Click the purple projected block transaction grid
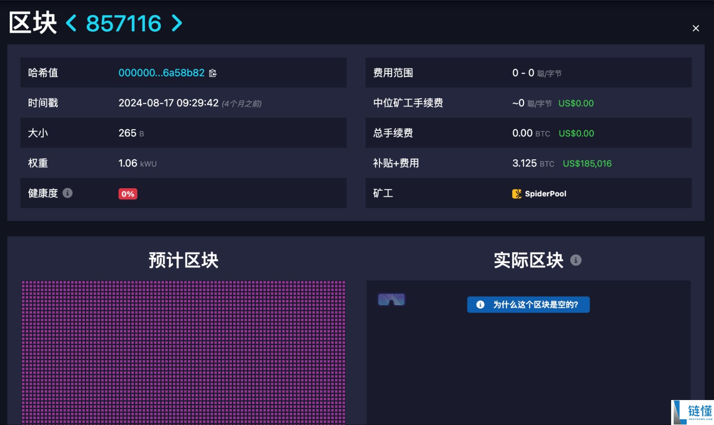This screenshot has height=425, width=714. (183, 352)
